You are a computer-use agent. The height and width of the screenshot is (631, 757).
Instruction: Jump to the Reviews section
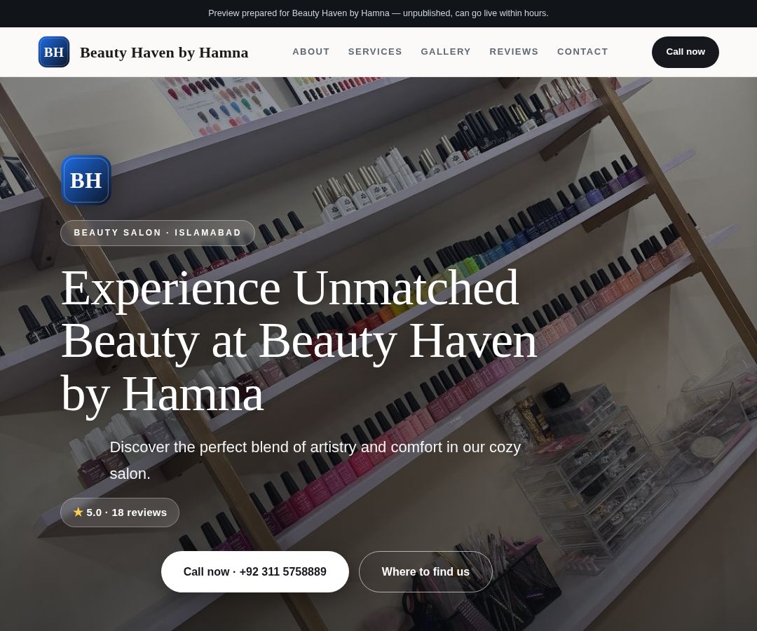514,52
